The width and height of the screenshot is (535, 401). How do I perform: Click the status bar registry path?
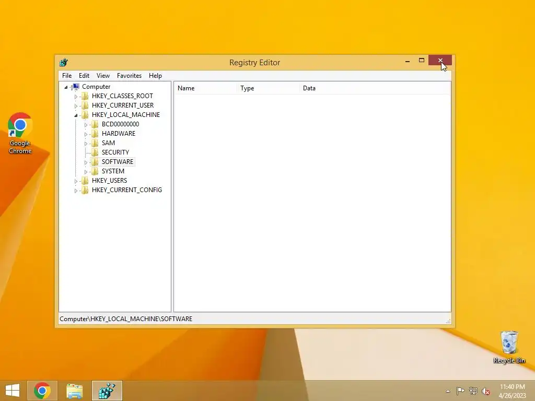coord(126,319)
